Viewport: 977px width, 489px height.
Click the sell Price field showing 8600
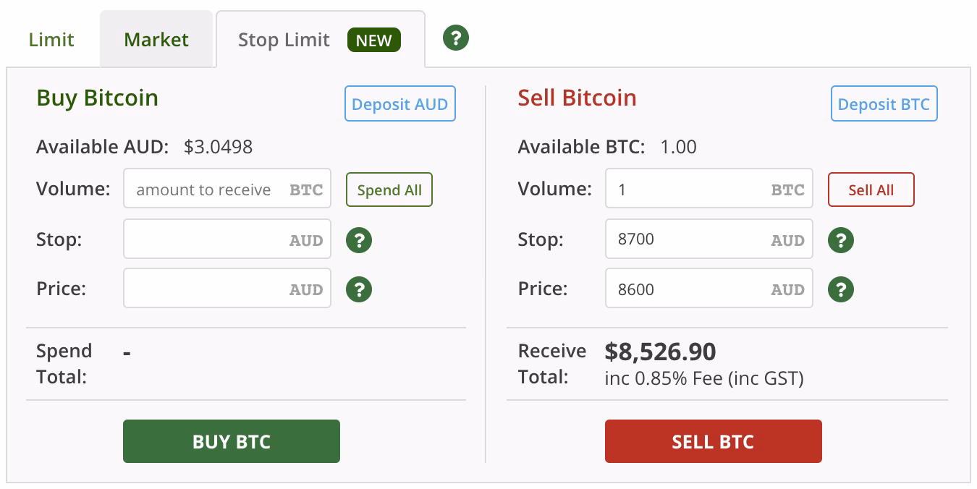coord(709,288)
